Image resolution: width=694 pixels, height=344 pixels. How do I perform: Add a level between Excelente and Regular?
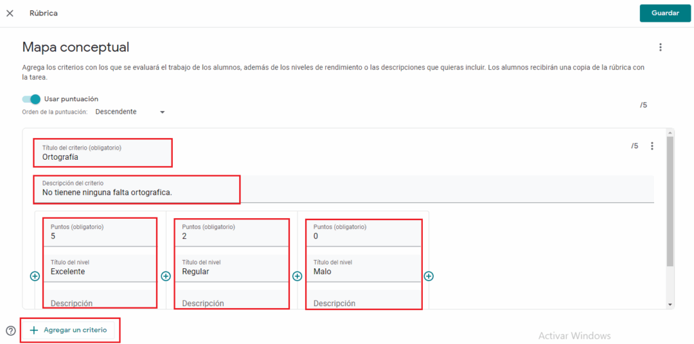pos(165,276)
